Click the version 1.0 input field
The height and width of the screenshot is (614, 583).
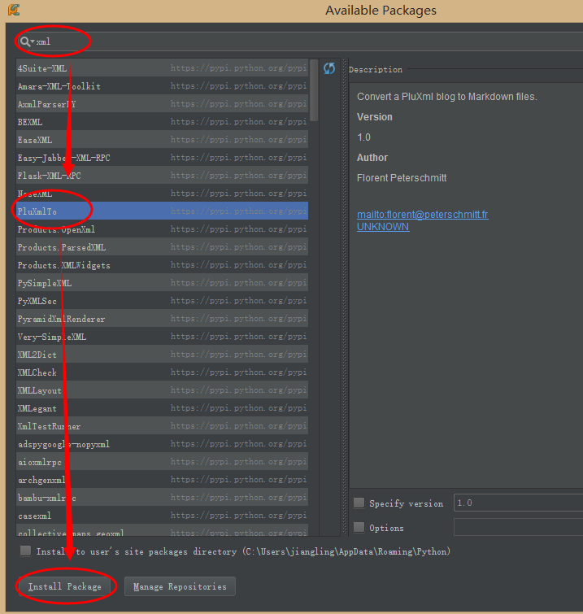click(x=519, y=503)
